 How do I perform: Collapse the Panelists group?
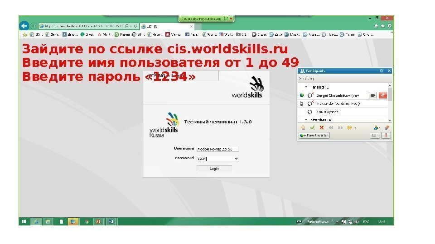point(306,87)
